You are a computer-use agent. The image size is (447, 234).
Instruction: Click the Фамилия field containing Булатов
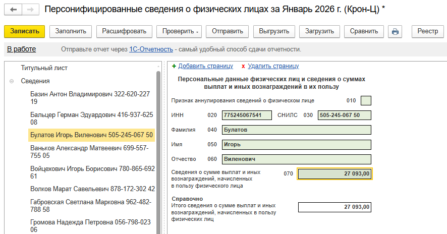tap(296, 130)
